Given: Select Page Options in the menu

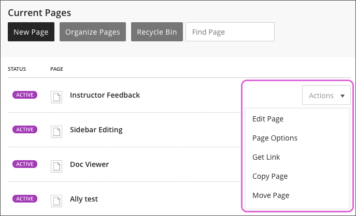Looking at the screenshot, I should pos(275,138).
